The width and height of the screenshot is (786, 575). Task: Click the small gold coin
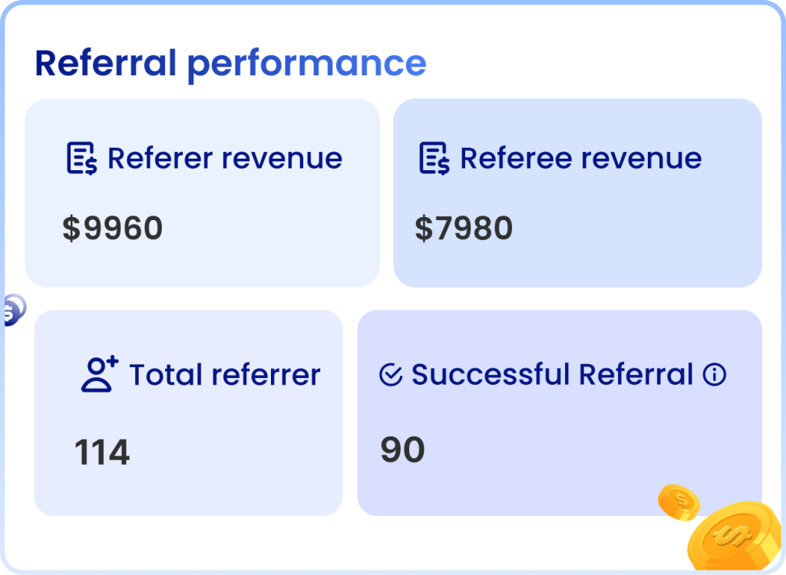(679, 502)
